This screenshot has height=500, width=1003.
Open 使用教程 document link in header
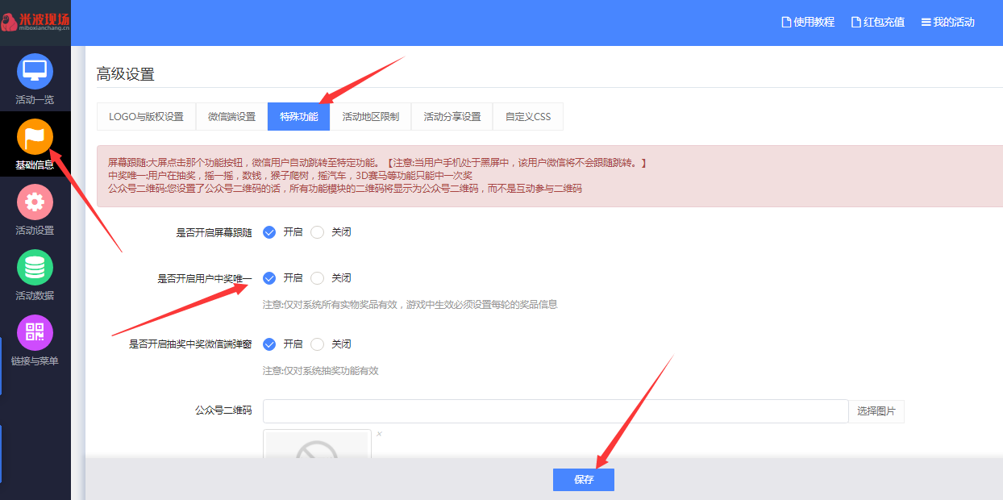coord(808,23)
